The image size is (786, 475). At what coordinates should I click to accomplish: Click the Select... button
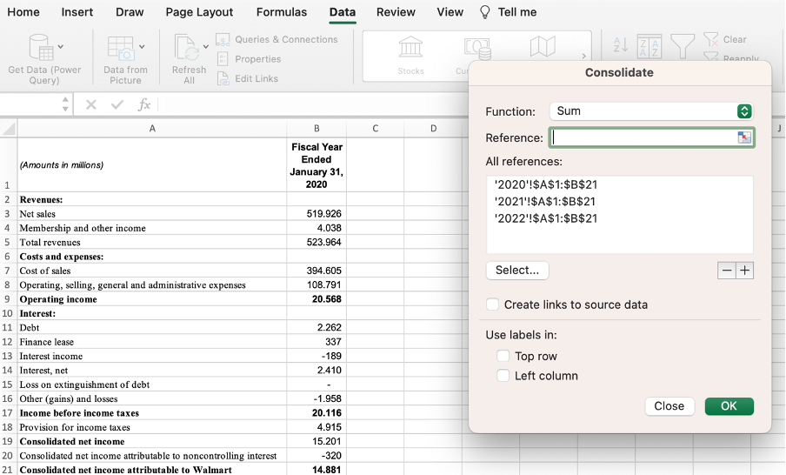(517, 271)
